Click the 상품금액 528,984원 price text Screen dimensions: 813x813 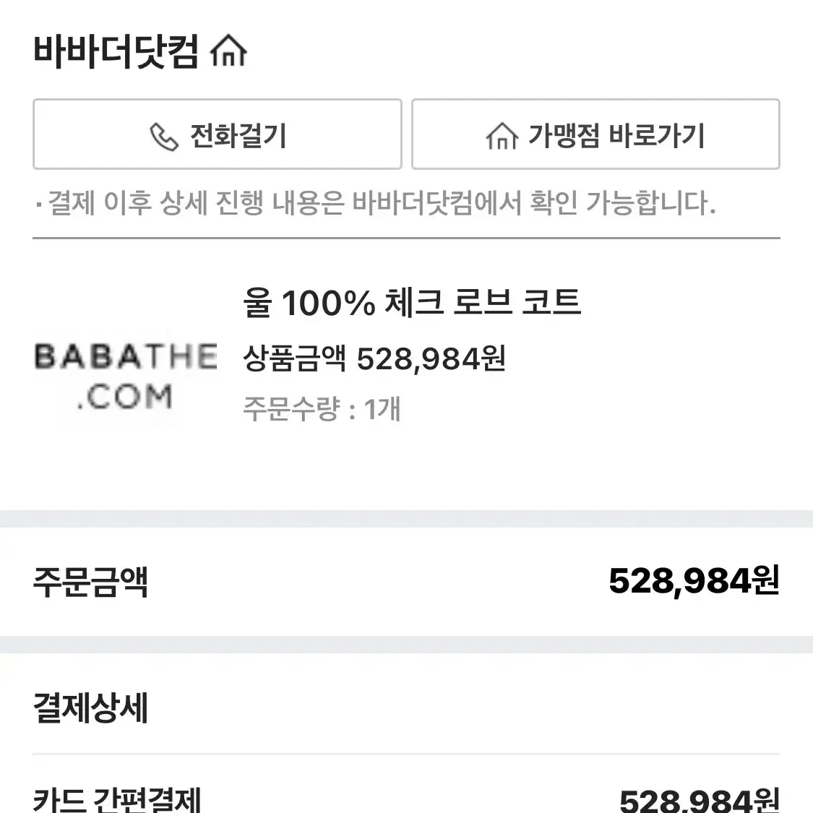(x=374, y=358)
